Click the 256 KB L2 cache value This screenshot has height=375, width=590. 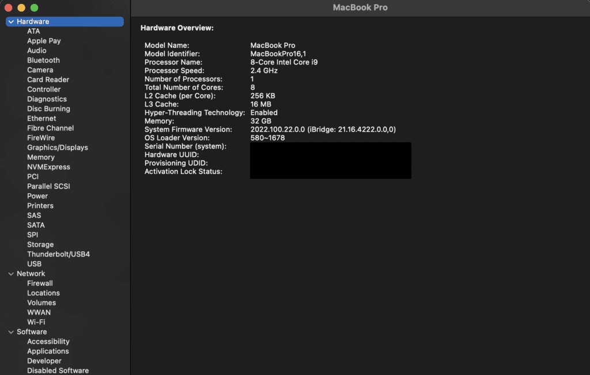tap(263, 96)
